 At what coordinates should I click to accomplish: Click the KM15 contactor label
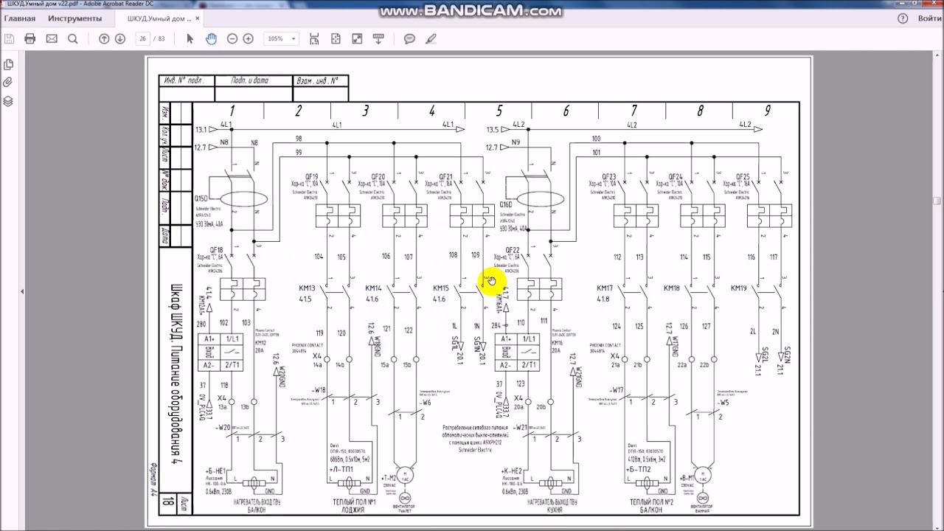click(x=440, y=288)
